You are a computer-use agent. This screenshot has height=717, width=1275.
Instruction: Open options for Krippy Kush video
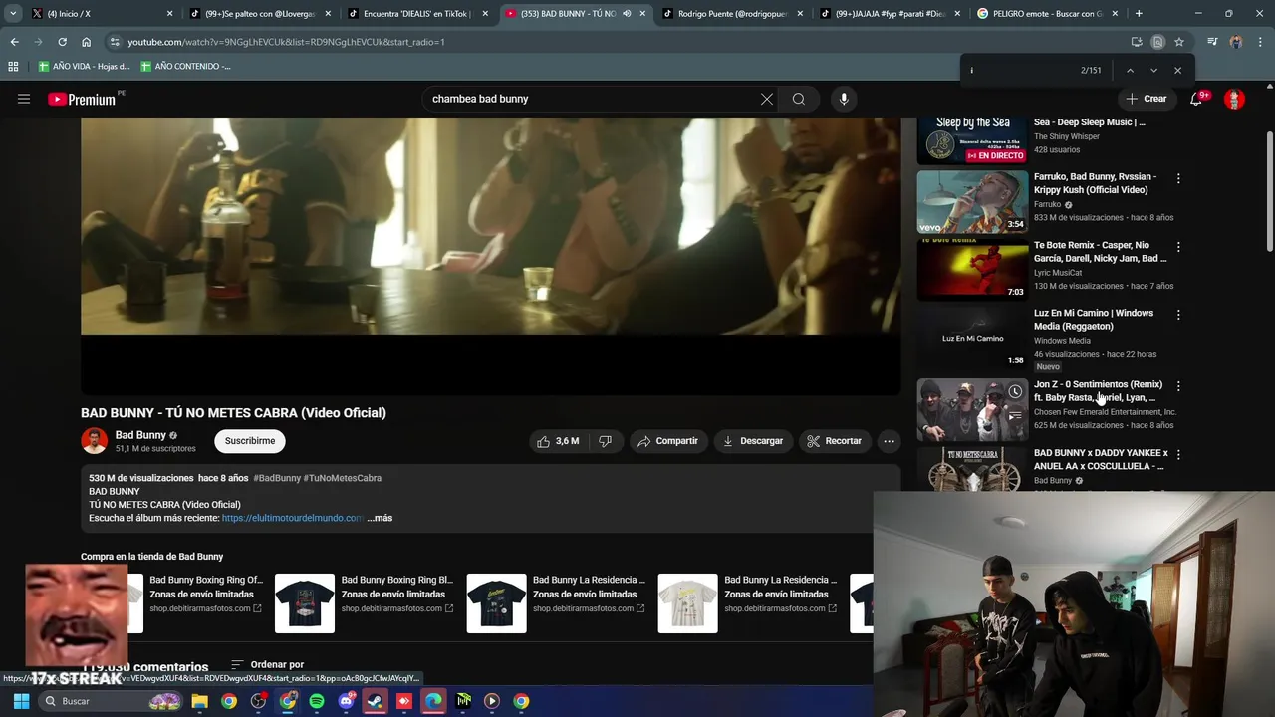click(x=1178, y=178)
